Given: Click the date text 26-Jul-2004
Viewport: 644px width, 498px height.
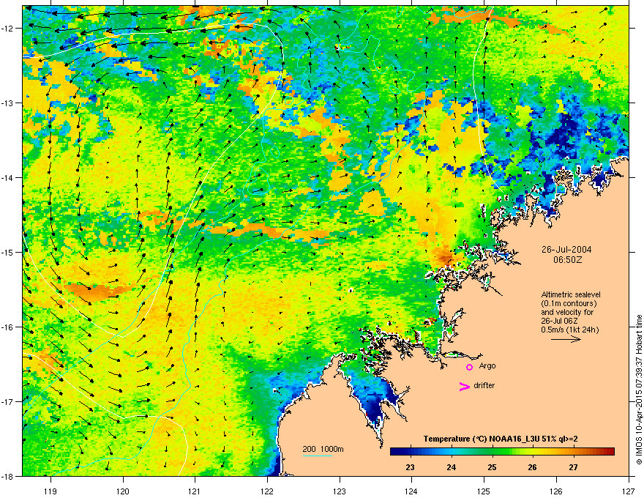Looking at the screenshot, I should (x=566, y=250).
